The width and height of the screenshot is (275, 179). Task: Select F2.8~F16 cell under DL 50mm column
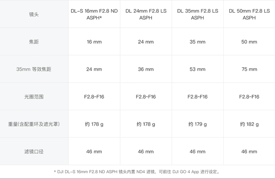[249, 97]
